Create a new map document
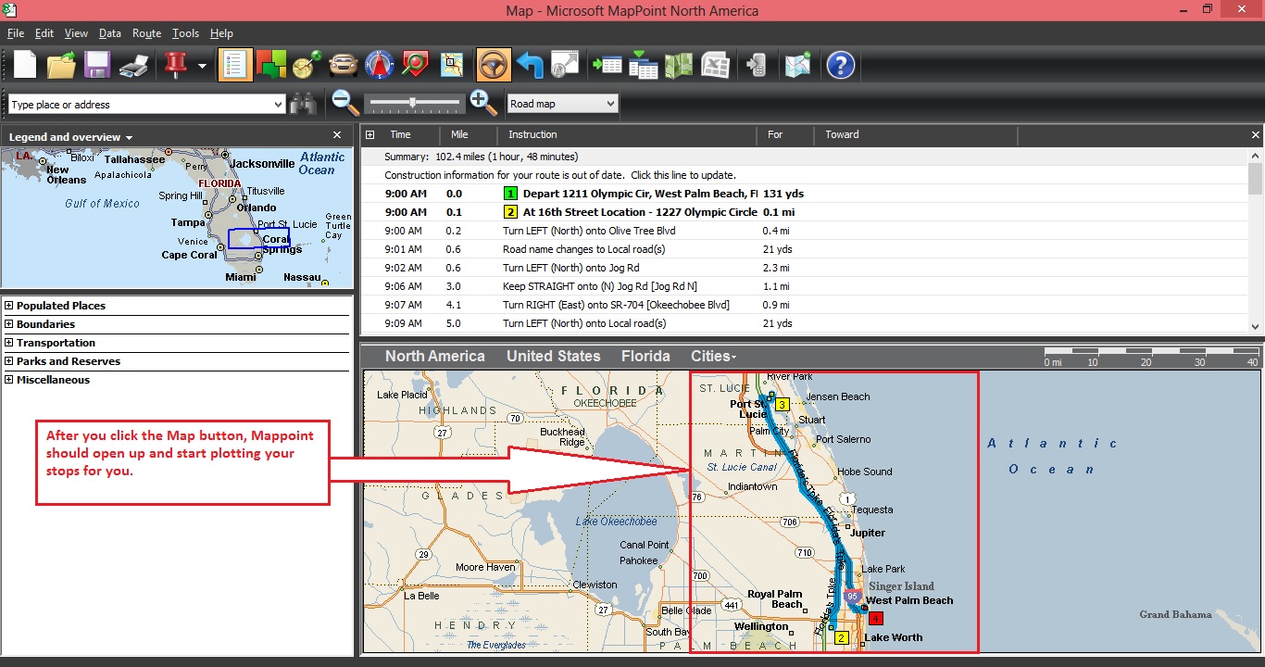Screen dimensions: 1265x667 pos(24,65)
